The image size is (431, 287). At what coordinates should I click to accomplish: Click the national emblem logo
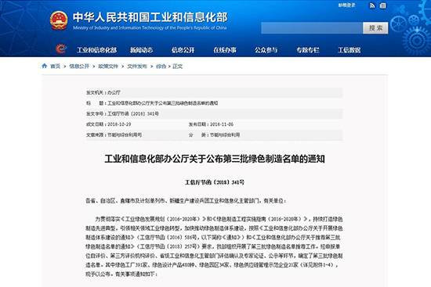(x=59, y=20)
